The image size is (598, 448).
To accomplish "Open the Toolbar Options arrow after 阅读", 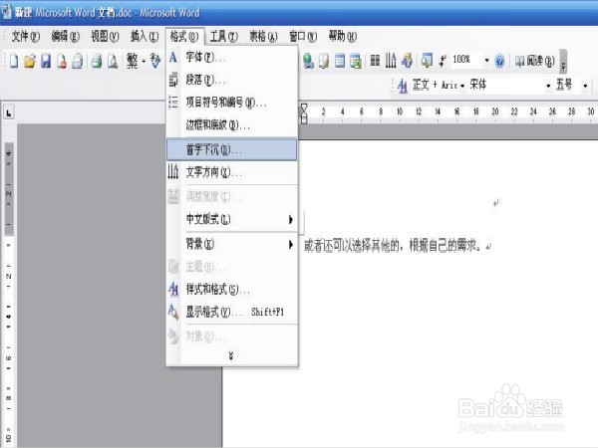I will (563, 62).
